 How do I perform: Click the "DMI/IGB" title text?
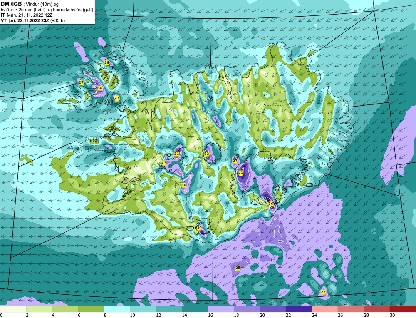[x=11, y=4]
